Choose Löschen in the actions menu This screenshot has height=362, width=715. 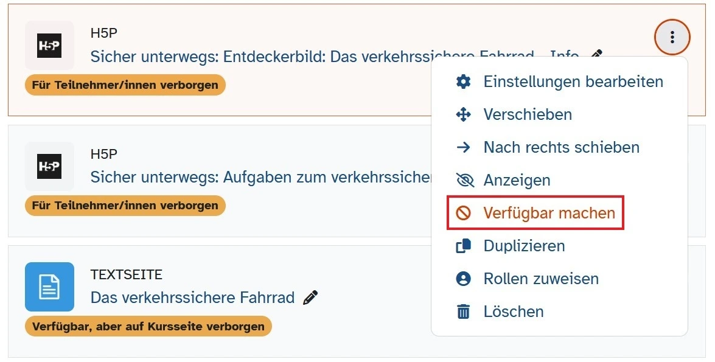[x=513, y=312]
